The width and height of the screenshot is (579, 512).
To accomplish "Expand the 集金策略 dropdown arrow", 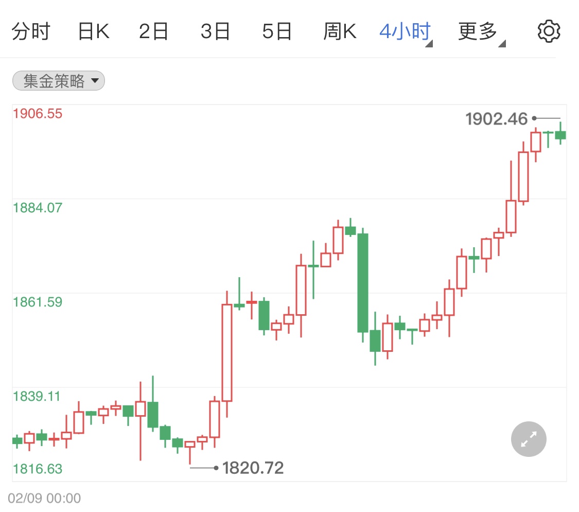I will [x=95, y=81].
